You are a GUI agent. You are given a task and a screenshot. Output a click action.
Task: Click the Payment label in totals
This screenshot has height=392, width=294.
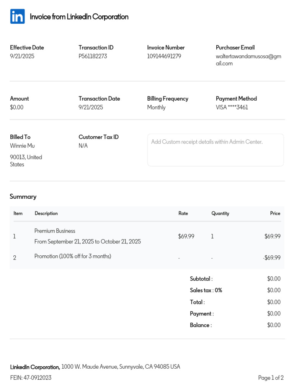202,314
